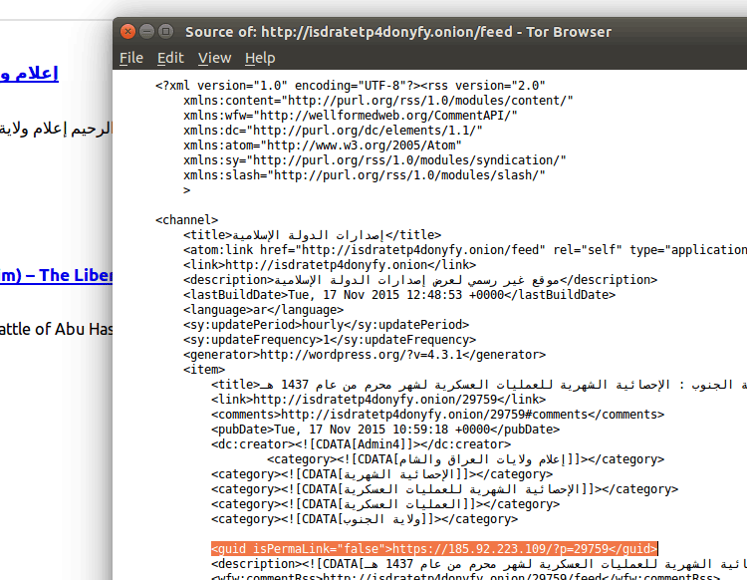Screen dimensions: 747x580
Task: Click the language ar line
Action: [264, 310]
